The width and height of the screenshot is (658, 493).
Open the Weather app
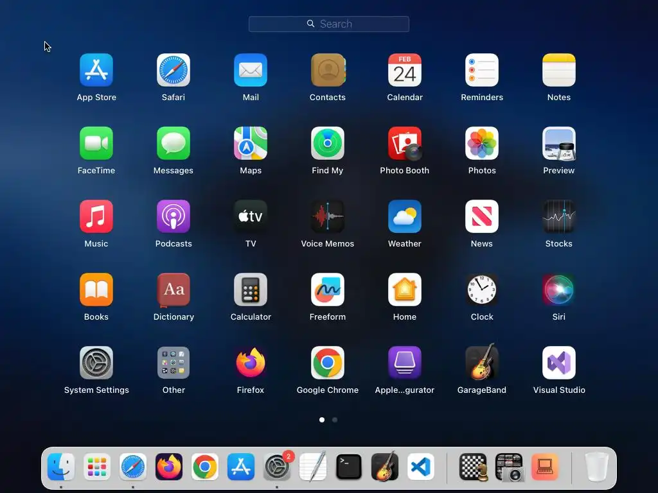point(405,216)
